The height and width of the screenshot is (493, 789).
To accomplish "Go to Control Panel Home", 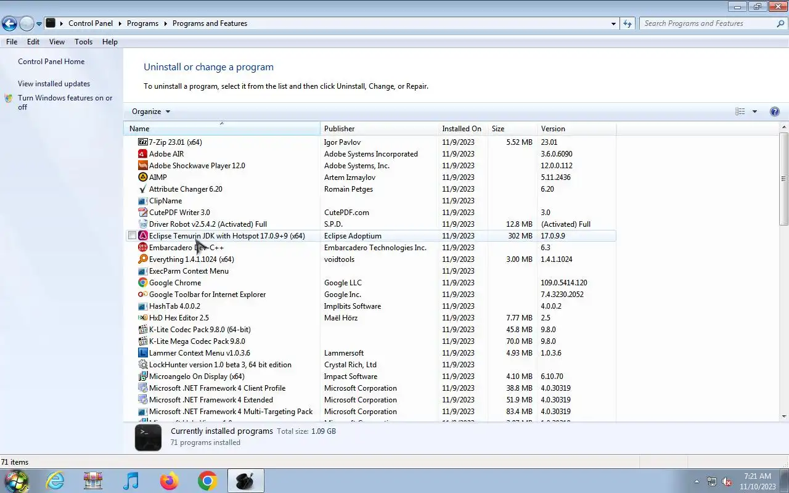I will pos(51,62).
